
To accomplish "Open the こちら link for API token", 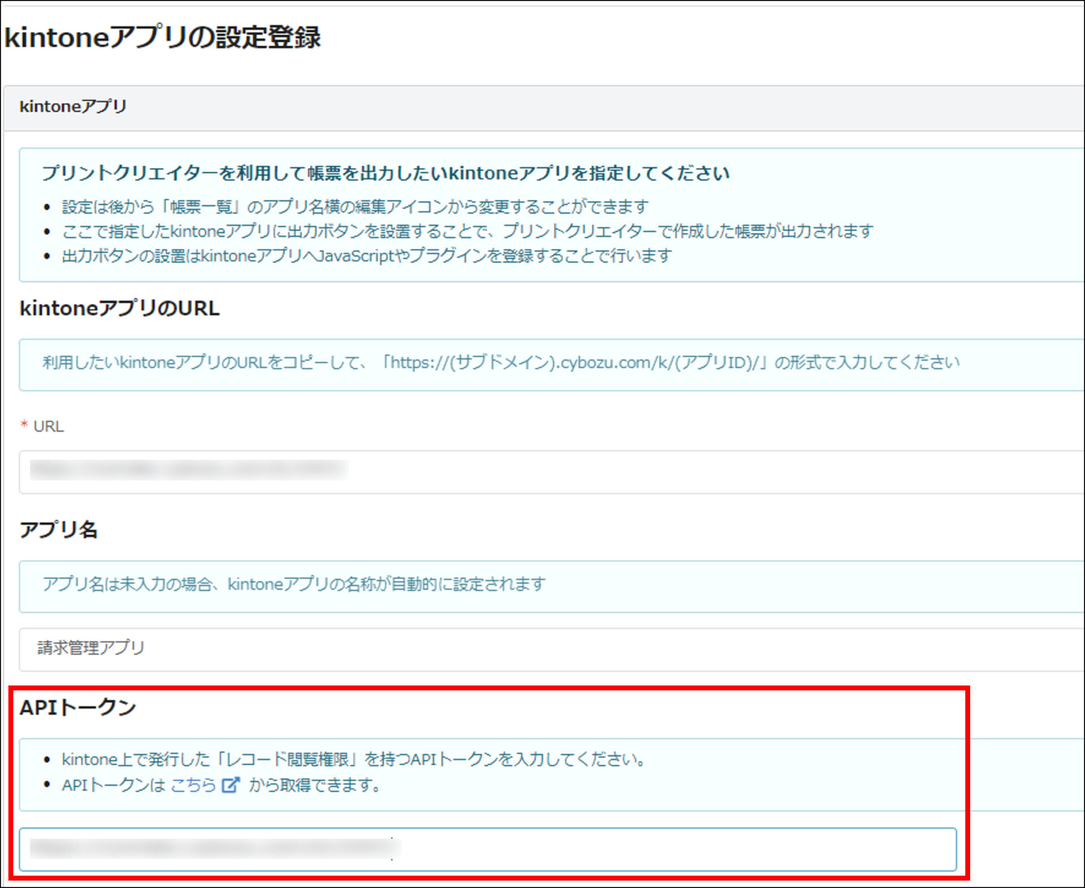I will [x=194, y=785].
